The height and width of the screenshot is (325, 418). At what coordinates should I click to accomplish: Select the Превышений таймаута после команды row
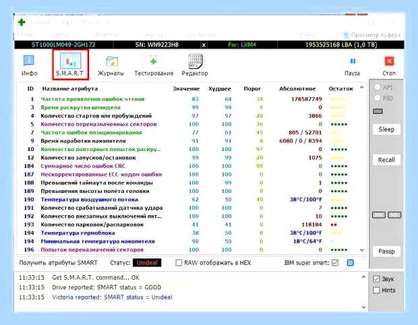(189, 183)
